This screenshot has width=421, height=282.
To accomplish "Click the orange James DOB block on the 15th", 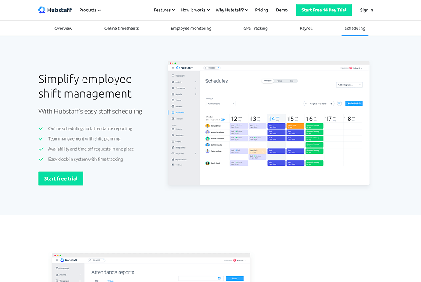I will click(x=296, y=126).
